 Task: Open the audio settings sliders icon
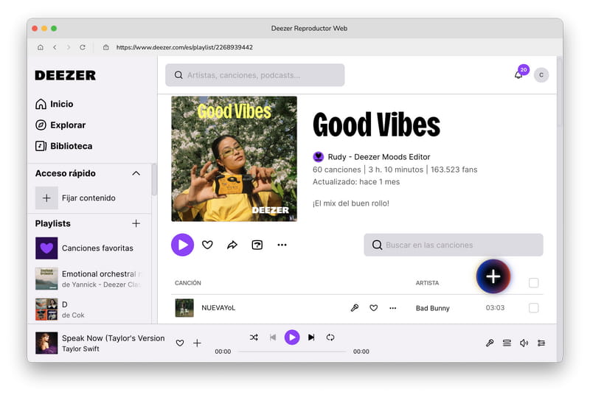541,343
